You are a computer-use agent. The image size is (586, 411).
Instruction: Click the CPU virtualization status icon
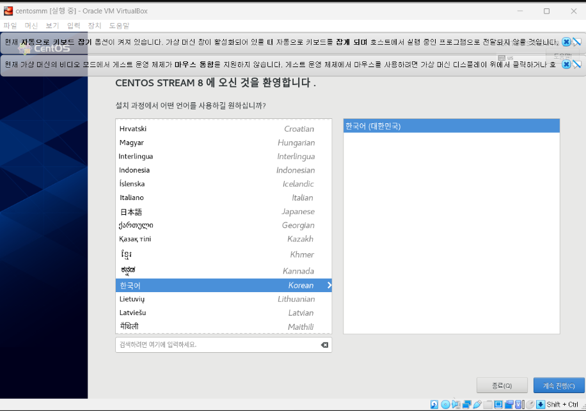click(519, 404)
